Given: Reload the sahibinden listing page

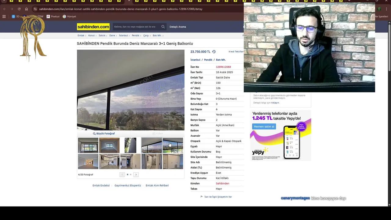Looking at the screenshot, I should (x=19, y=9).
